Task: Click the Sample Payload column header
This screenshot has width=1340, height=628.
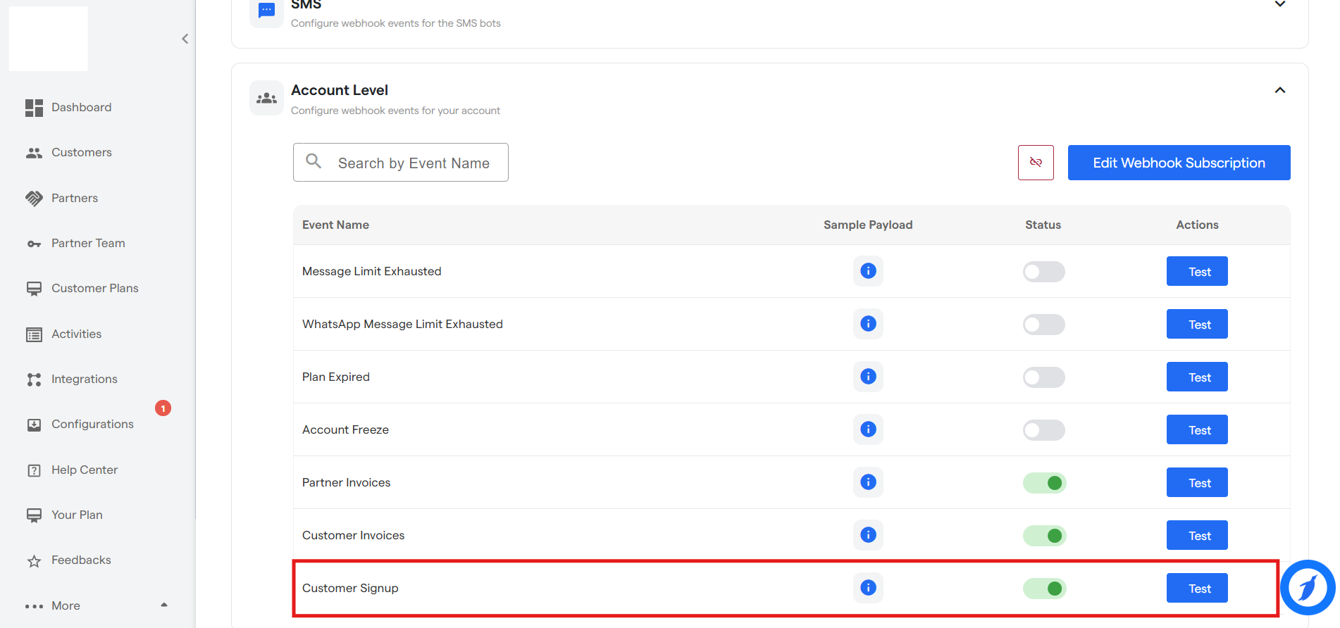Action: 868,225
